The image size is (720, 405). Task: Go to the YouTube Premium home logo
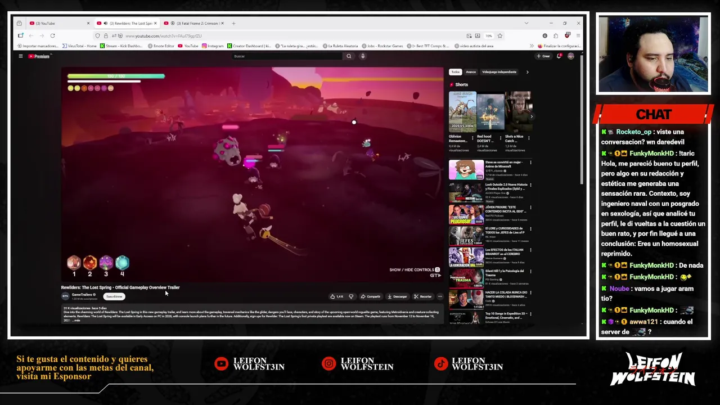[39, 56]
